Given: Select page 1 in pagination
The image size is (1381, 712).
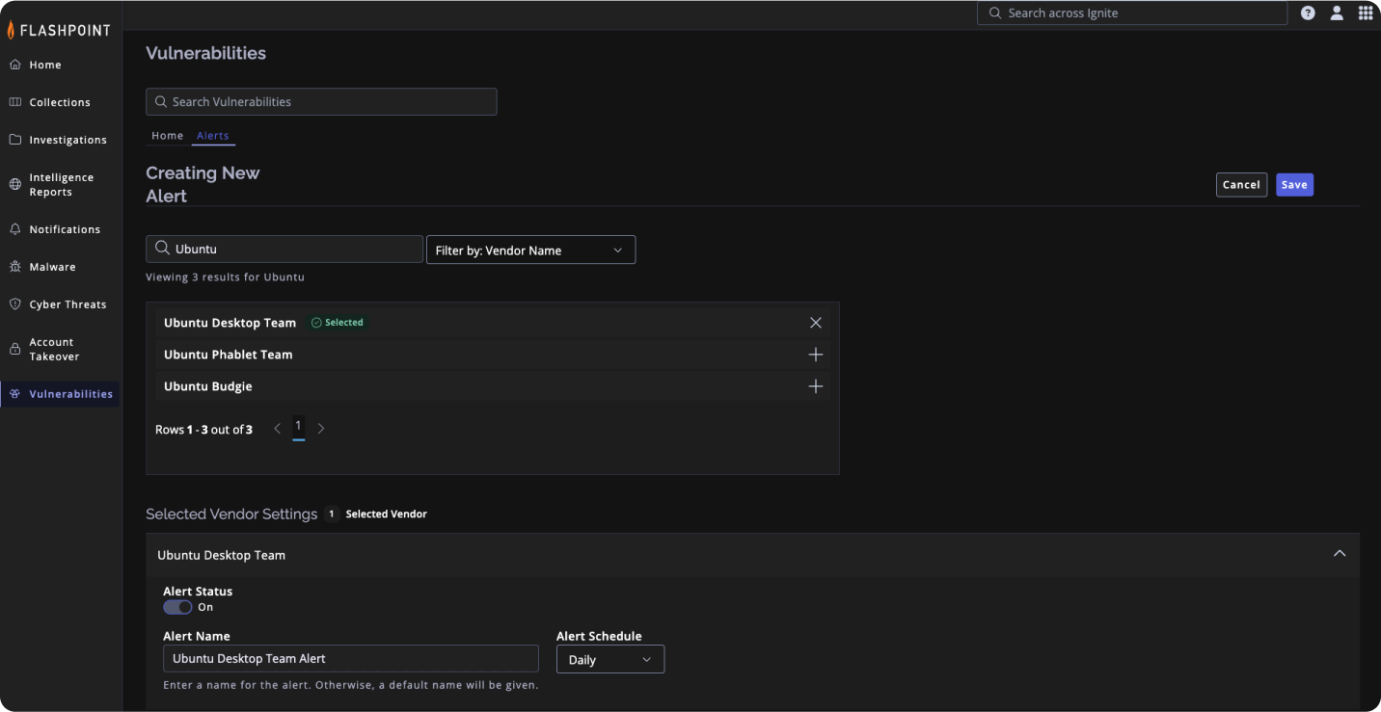Looking at the screenshot, I should click(299, 427).
